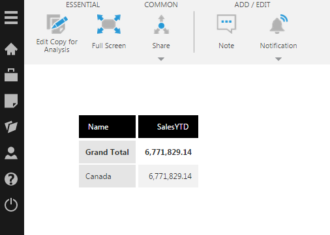
Task: Expand the Share dropdown arrow
Action: 161,59
